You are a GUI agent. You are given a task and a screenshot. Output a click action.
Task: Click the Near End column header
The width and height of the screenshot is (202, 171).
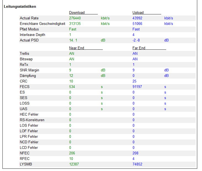[x=77, y=48]
